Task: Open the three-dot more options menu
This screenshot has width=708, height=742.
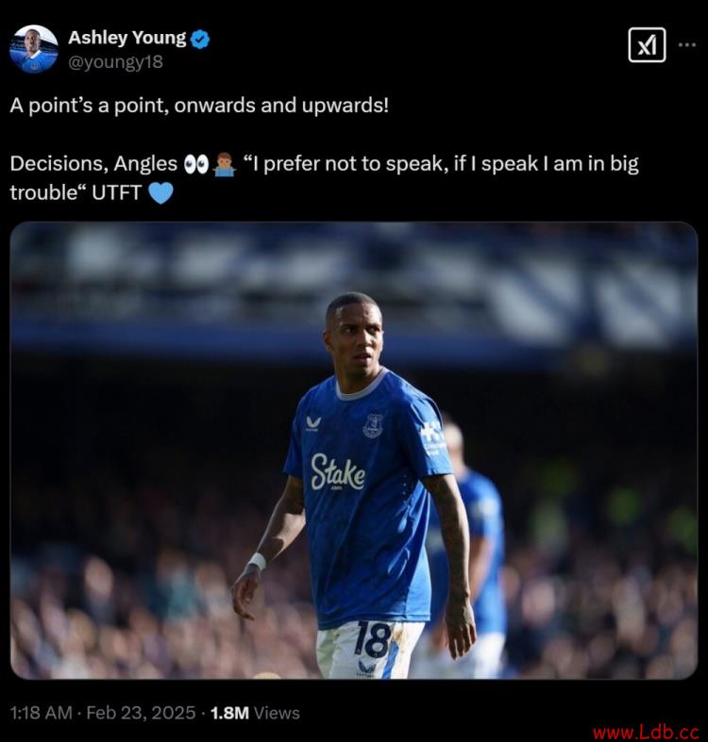Action: [687, 45]
